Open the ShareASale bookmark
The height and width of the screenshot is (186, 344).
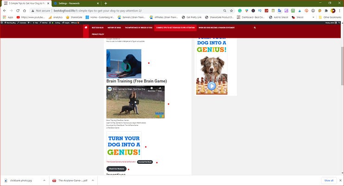[74, 17]
